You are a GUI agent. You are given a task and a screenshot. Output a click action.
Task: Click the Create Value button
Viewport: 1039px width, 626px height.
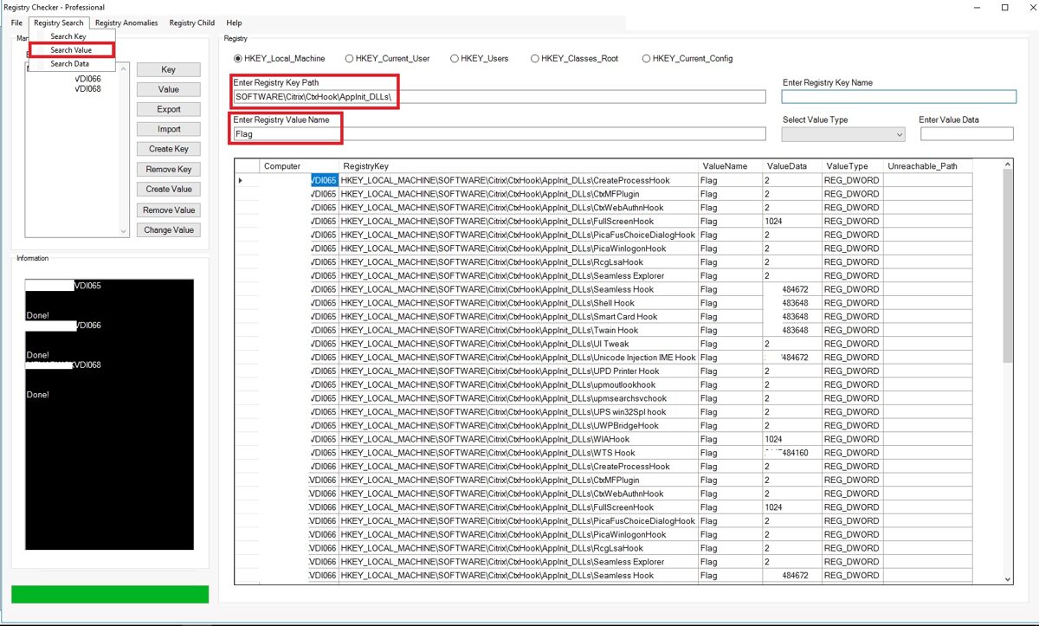pos(168,189)
